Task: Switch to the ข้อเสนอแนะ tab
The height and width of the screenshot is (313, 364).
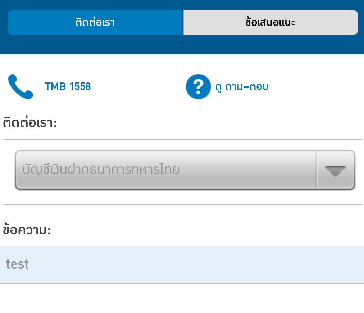Action: tap(270, 22)
